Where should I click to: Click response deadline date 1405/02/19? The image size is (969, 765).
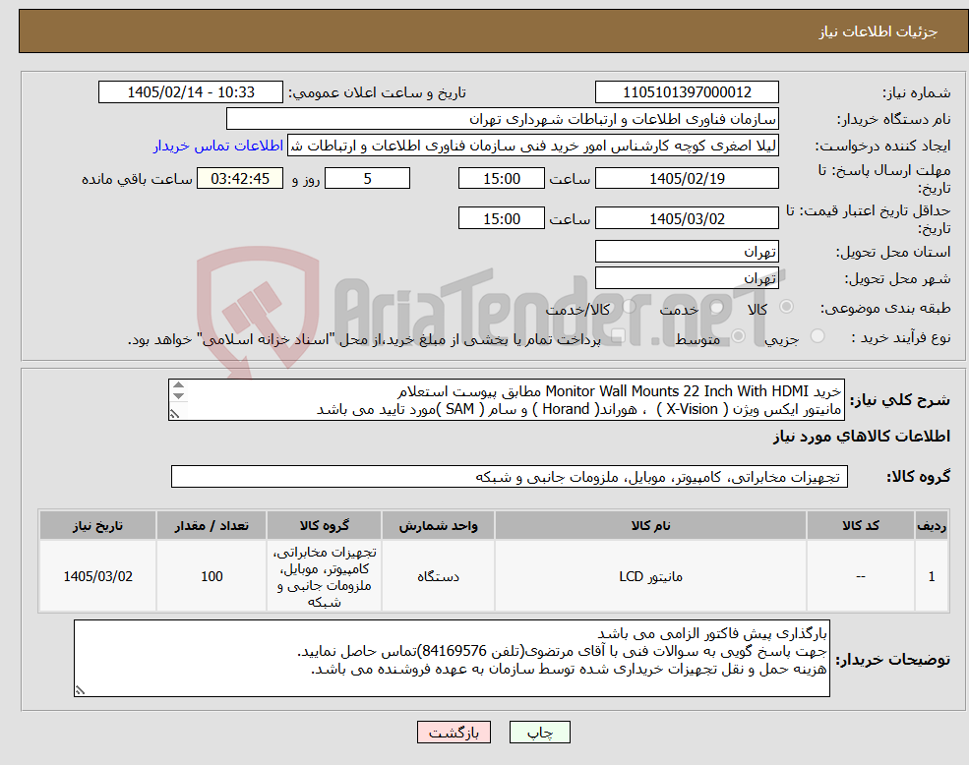tap(687, 179)
